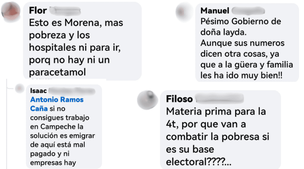Select the 'Esto es Morena' comment text
Screen dimensions: 304x169
click(x=76, y=47)
